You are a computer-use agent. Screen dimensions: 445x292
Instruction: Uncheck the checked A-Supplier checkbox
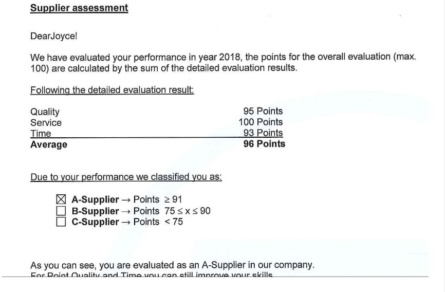click(61, 199)
